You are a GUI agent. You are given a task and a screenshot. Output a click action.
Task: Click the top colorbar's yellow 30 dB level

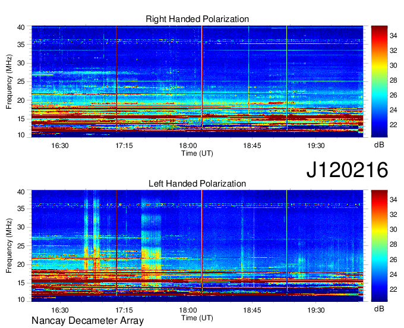click(379, 65)
